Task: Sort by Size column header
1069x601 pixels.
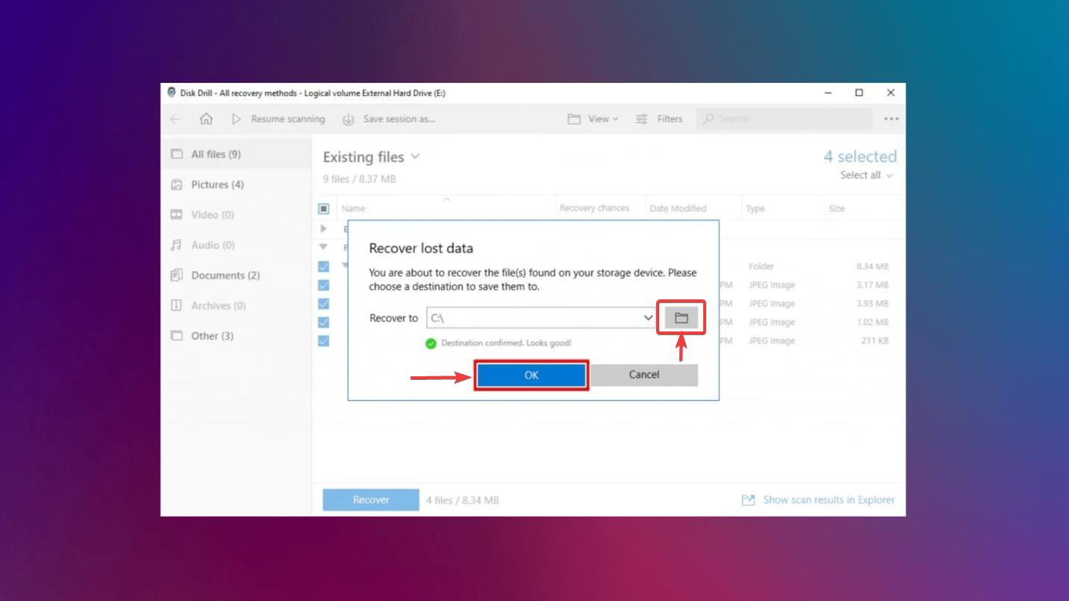Action: tap(836, 208)
